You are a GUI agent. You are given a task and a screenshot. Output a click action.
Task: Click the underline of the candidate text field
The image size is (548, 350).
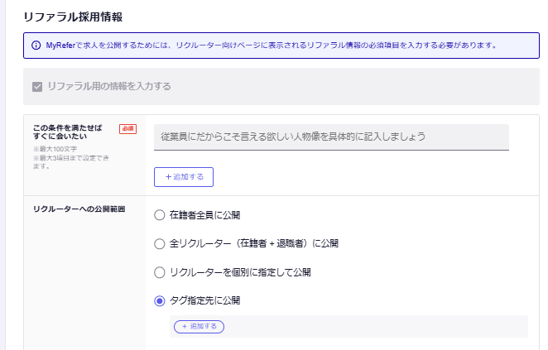pos(331,150)
